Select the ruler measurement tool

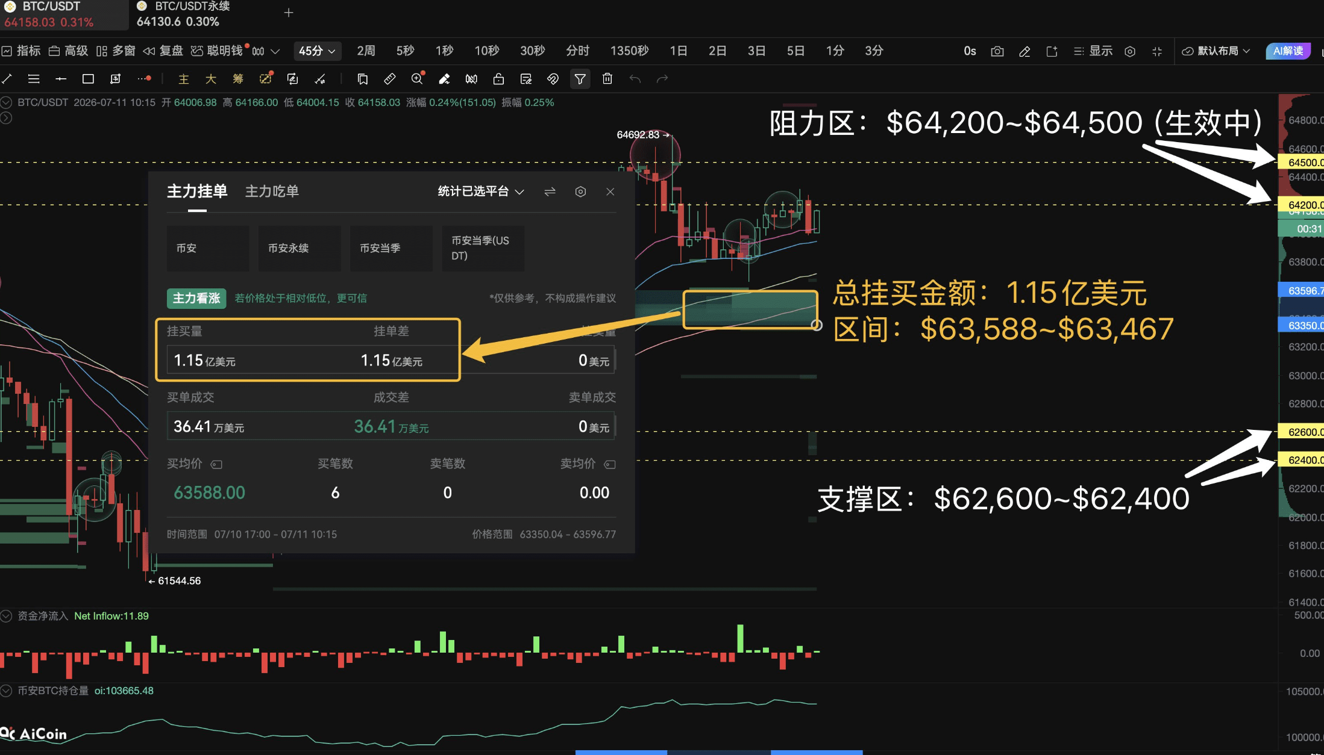[390, 79]
